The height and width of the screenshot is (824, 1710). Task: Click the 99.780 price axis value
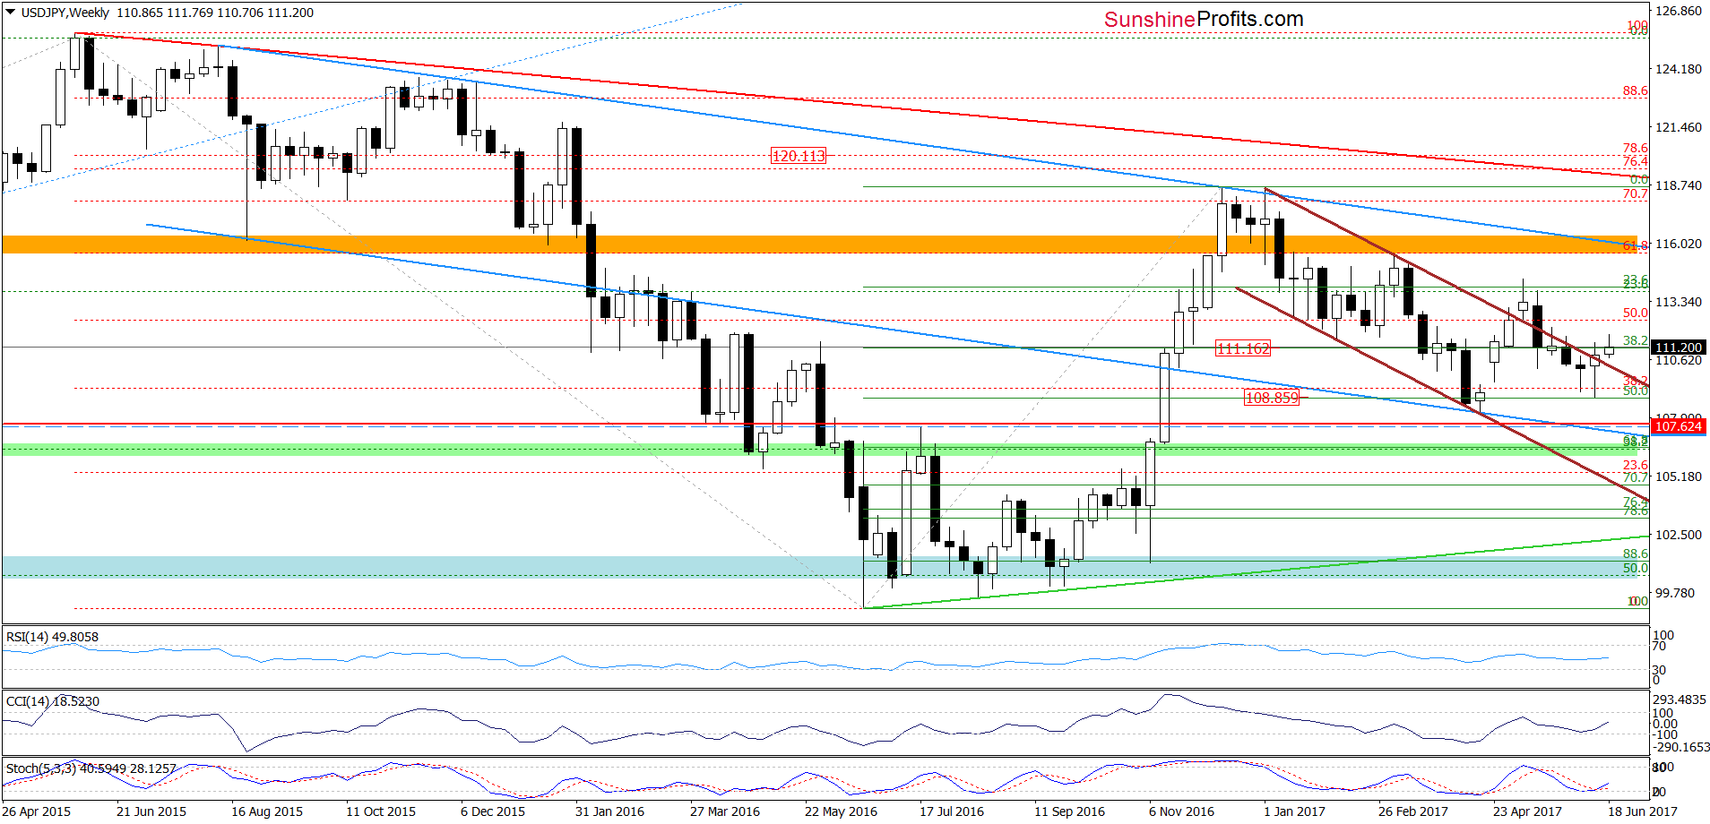(x=1674, y=593)
